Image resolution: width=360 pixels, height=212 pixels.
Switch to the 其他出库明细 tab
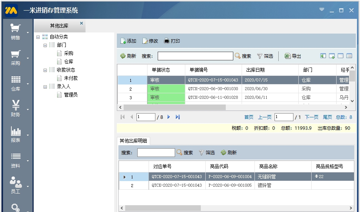tap(133, 141)
